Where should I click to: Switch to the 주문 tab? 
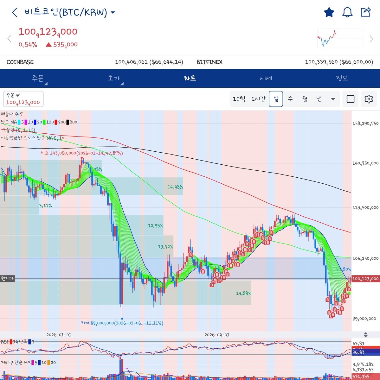pos(38,78)
